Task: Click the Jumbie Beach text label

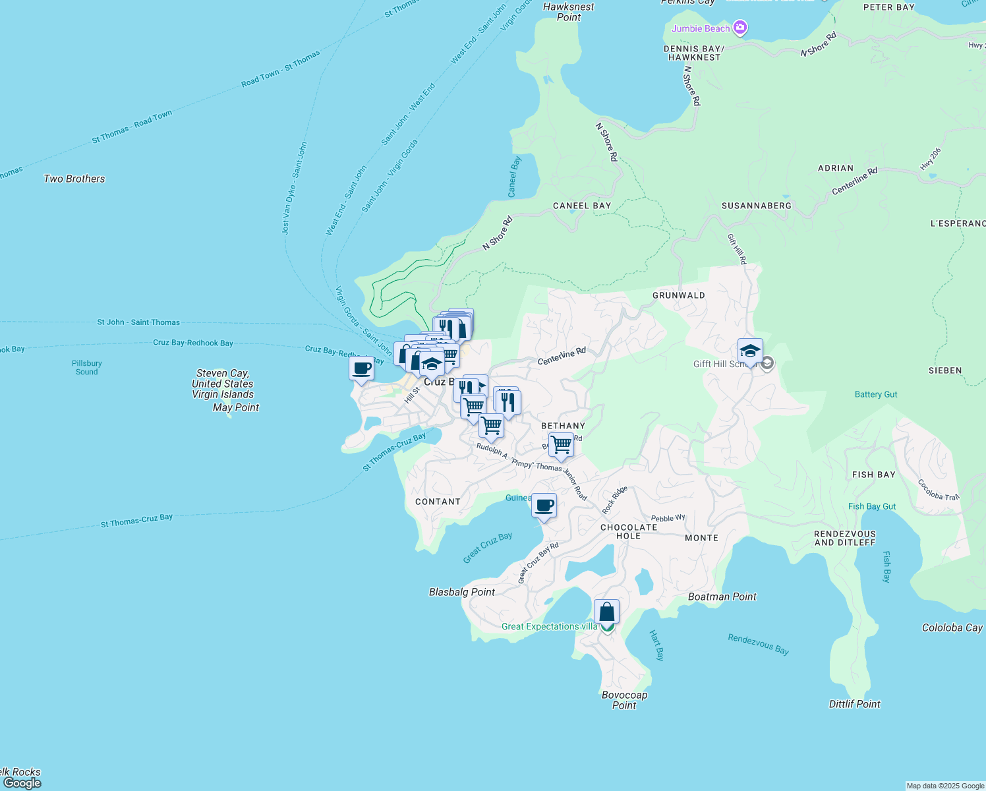Action: click(701, 28)
